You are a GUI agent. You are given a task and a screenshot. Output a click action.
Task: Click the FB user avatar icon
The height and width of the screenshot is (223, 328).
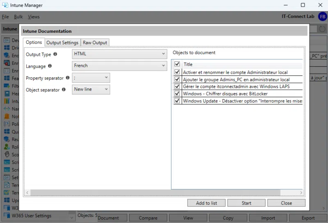[322, 17]
